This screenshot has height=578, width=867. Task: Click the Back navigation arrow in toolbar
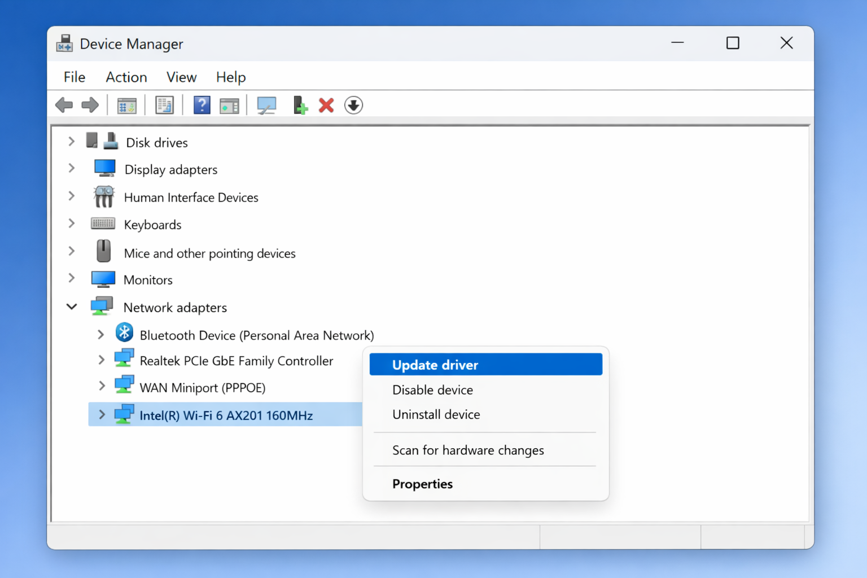click(64, 105)
